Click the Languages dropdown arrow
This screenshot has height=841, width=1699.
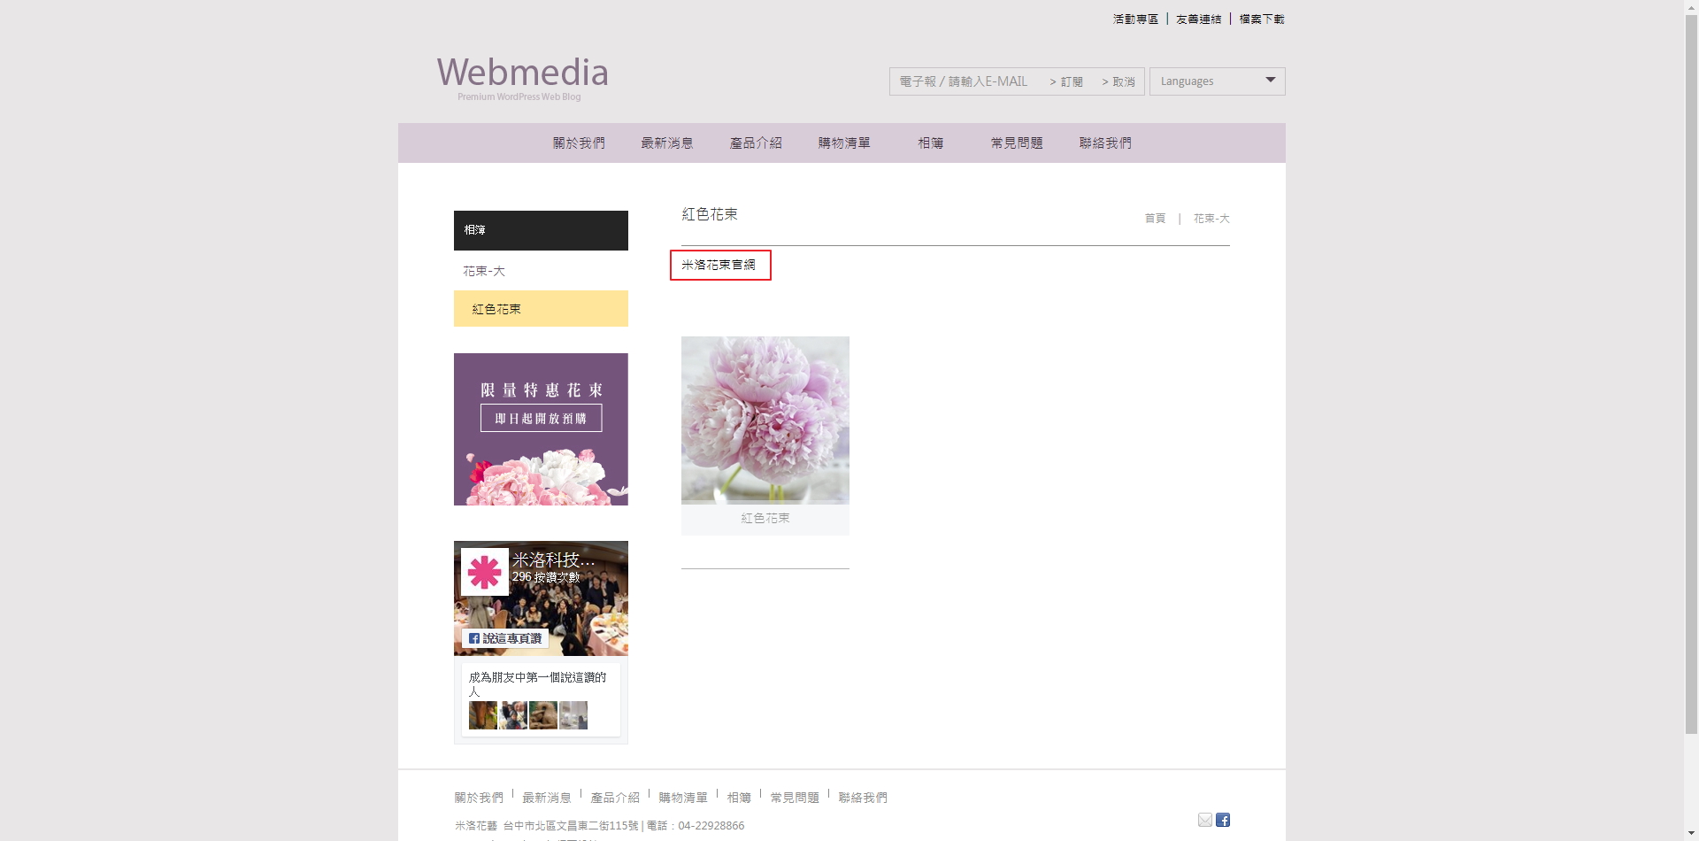coord(1270,81)
